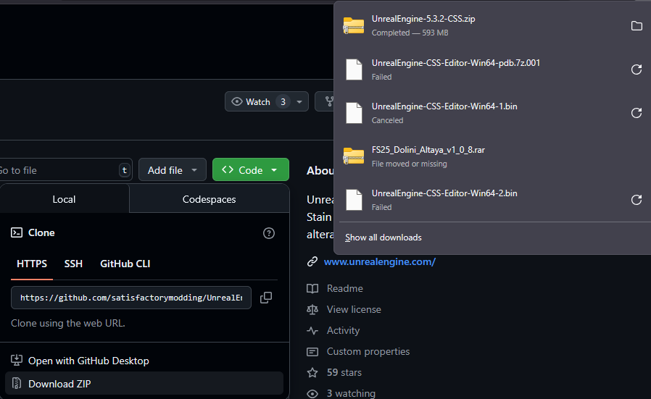Select the GitHub CLI clone method
This screenshot has width=651, height=399.
click(125, 264)
